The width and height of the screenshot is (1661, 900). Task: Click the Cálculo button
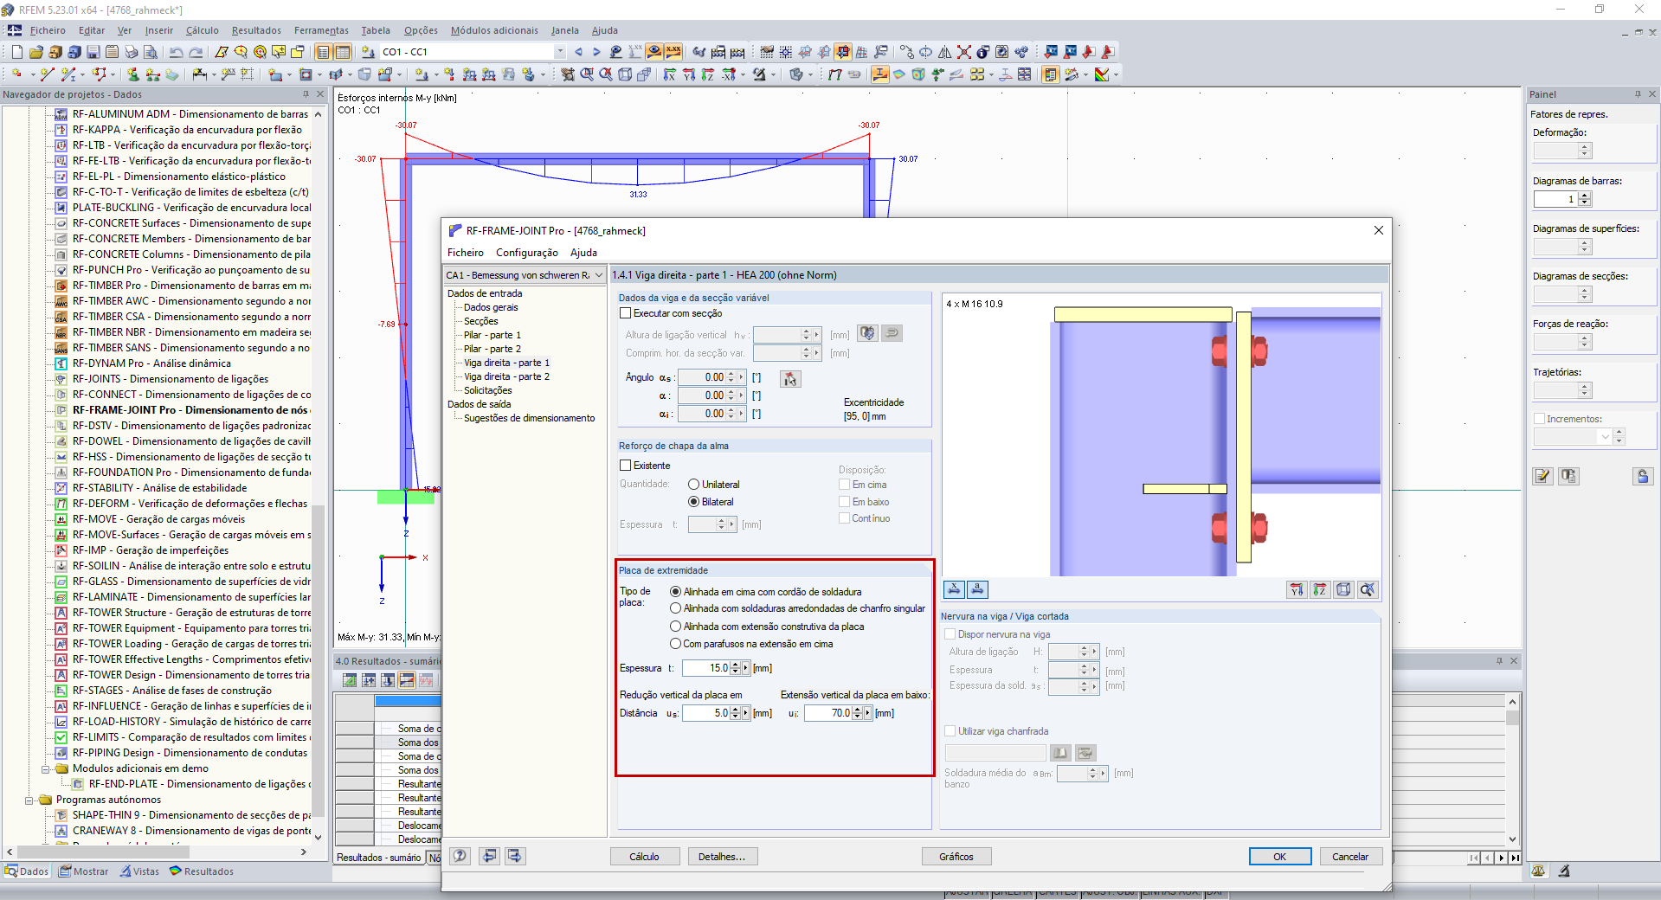coord(644,857)
